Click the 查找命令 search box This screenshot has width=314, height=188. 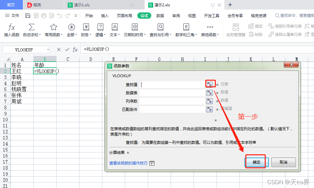(294, 16)
